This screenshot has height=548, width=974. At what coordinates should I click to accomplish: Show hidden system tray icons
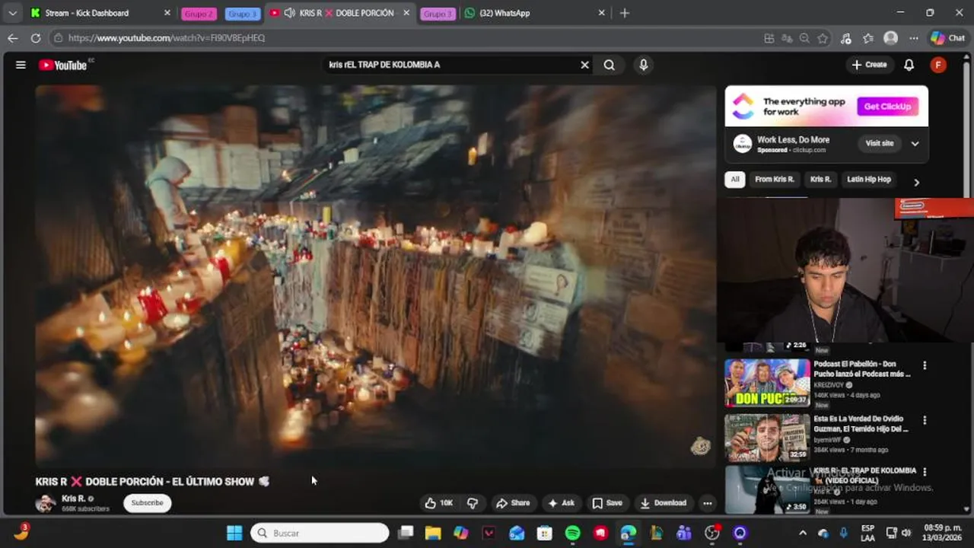pos(802,534)
